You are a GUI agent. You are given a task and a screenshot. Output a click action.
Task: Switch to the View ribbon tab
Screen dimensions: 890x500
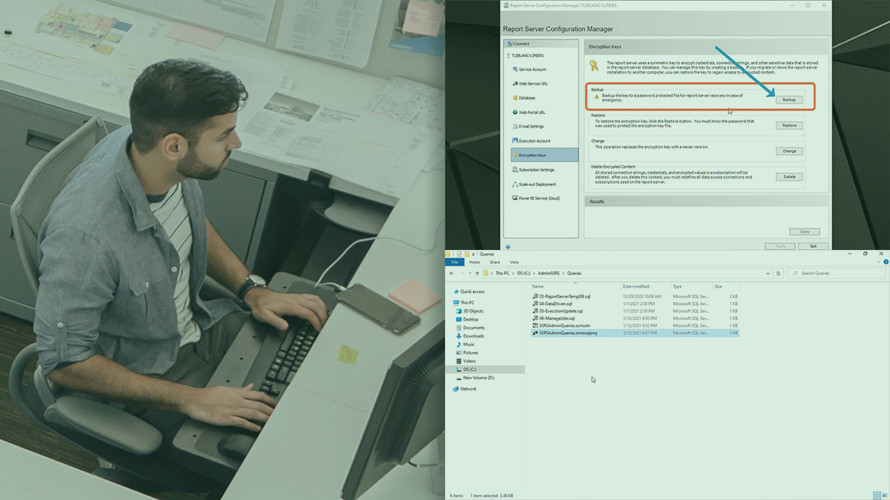click(x=514, y=262)
